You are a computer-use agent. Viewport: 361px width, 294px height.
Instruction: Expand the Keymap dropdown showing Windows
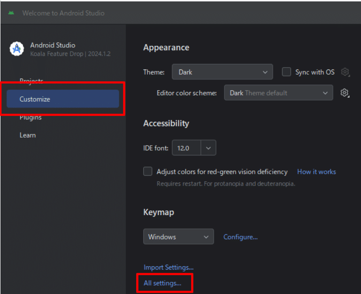click(178, 237)
